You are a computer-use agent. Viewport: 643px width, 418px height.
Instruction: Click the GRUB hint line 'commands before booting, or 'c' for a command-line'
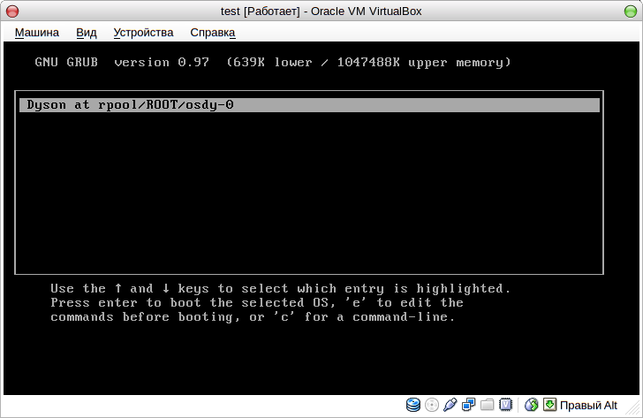pos(253,317)
